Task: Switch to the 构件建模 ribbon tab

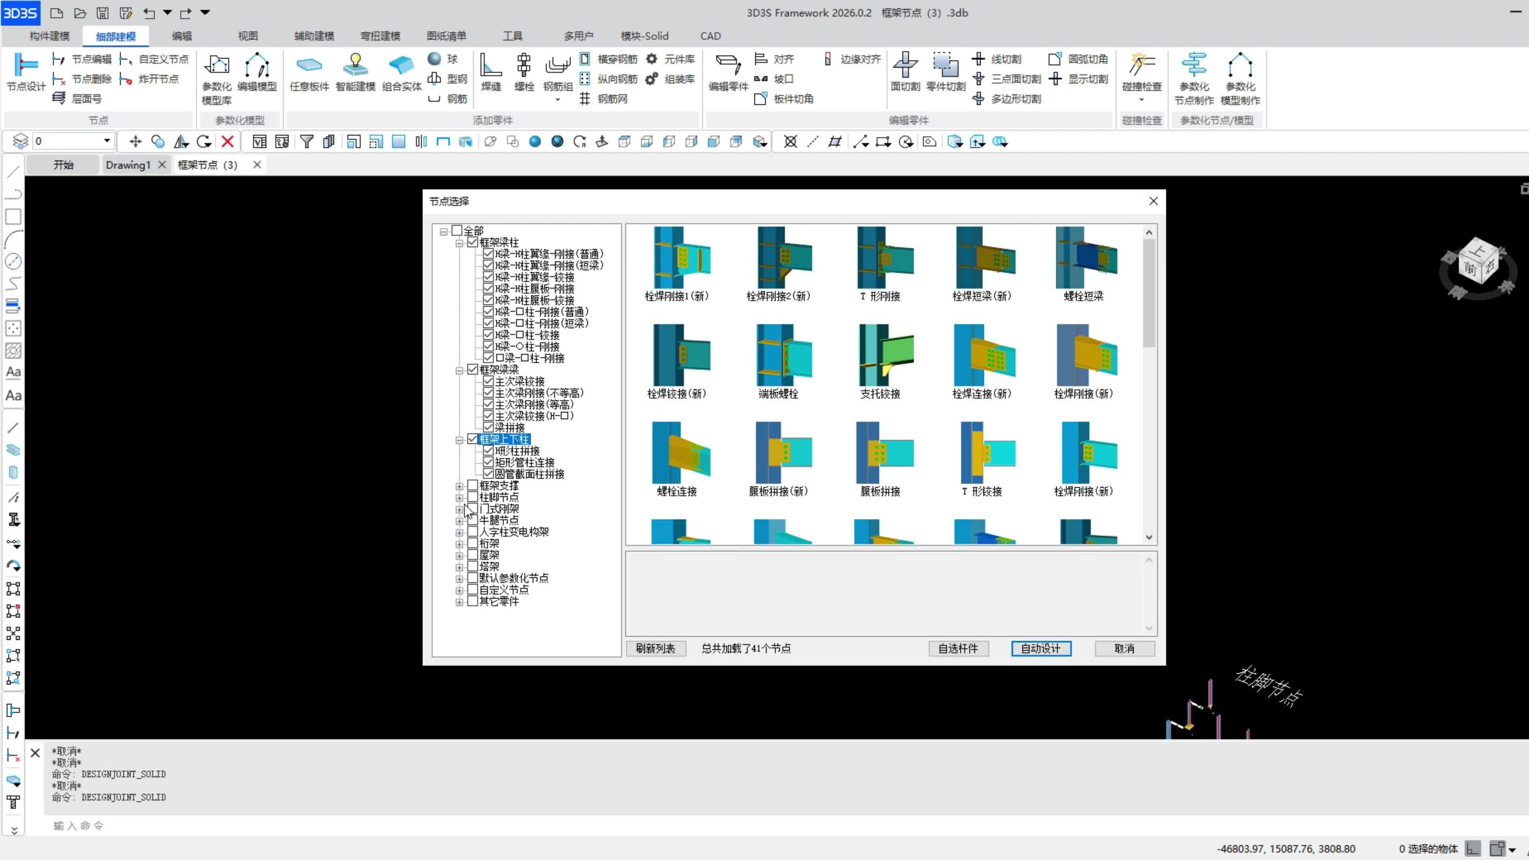Action: 49,36
